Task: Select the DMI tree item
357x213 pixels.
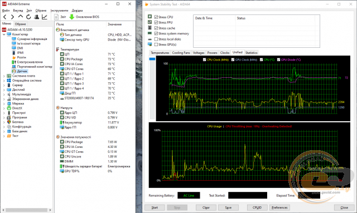Action: [x=20, y=48]
